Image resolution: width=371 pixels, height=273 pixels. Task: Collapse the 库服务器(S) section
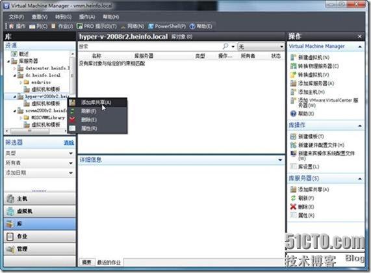coord(360,179)
